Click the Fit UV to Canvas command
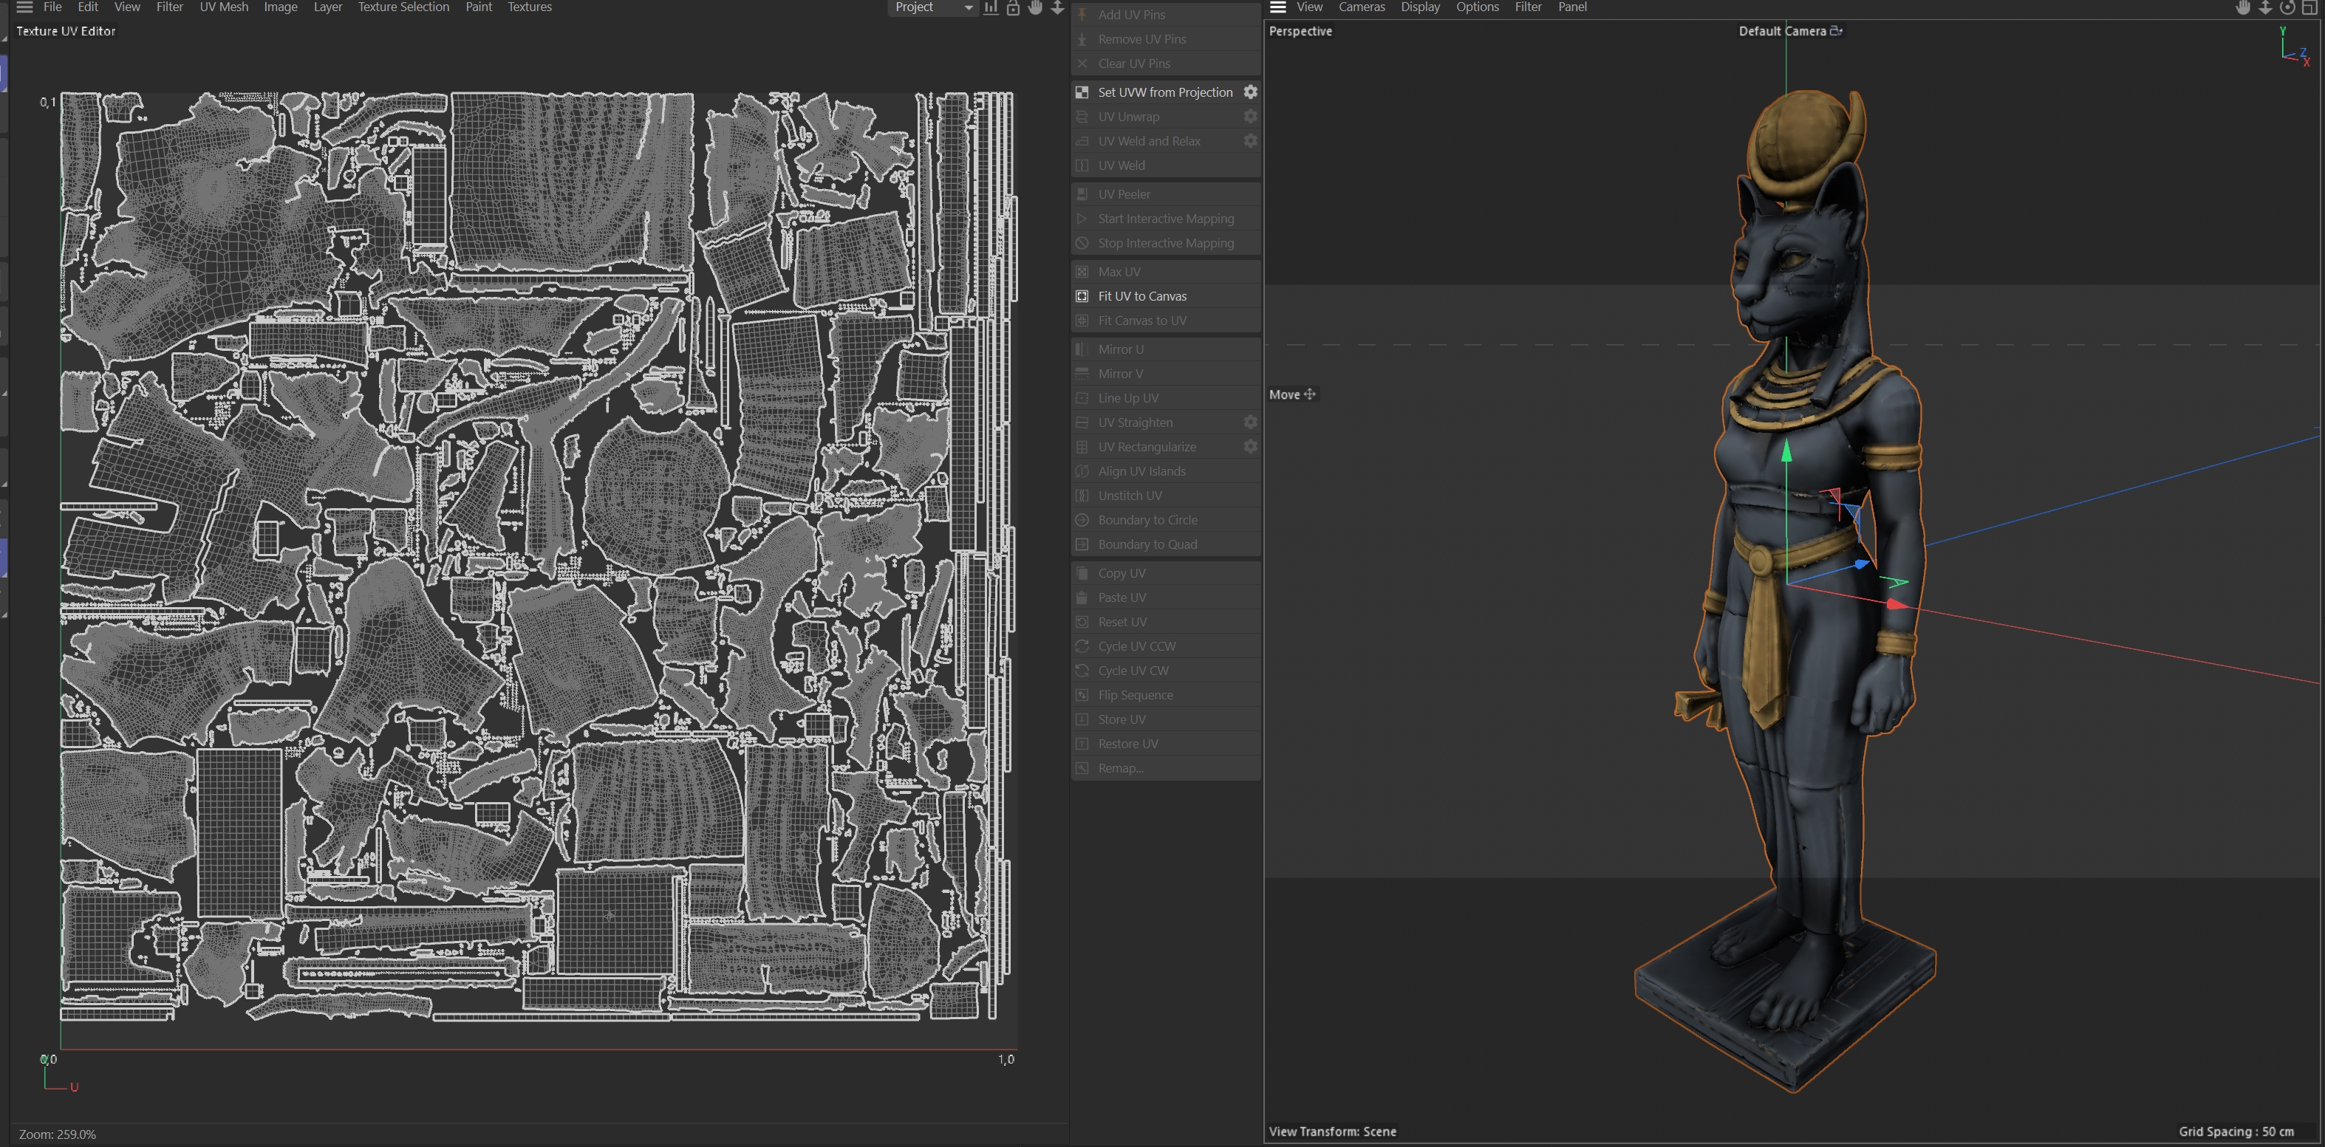 [1141, 296]
